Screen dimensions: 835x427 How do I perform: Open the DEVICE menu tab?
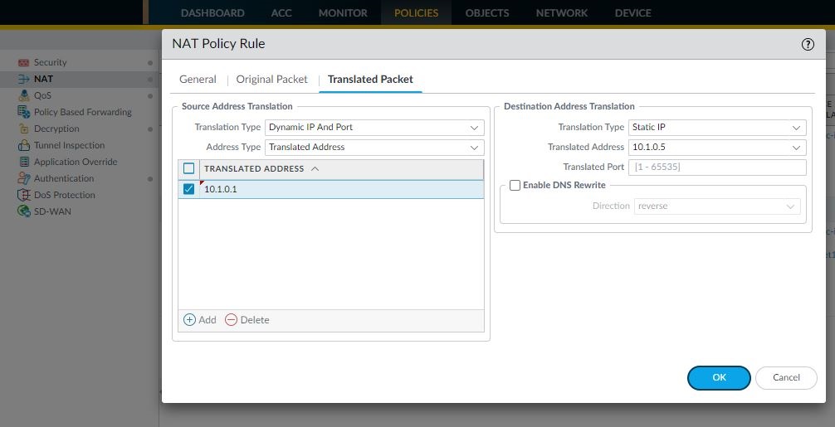[632, 12]
